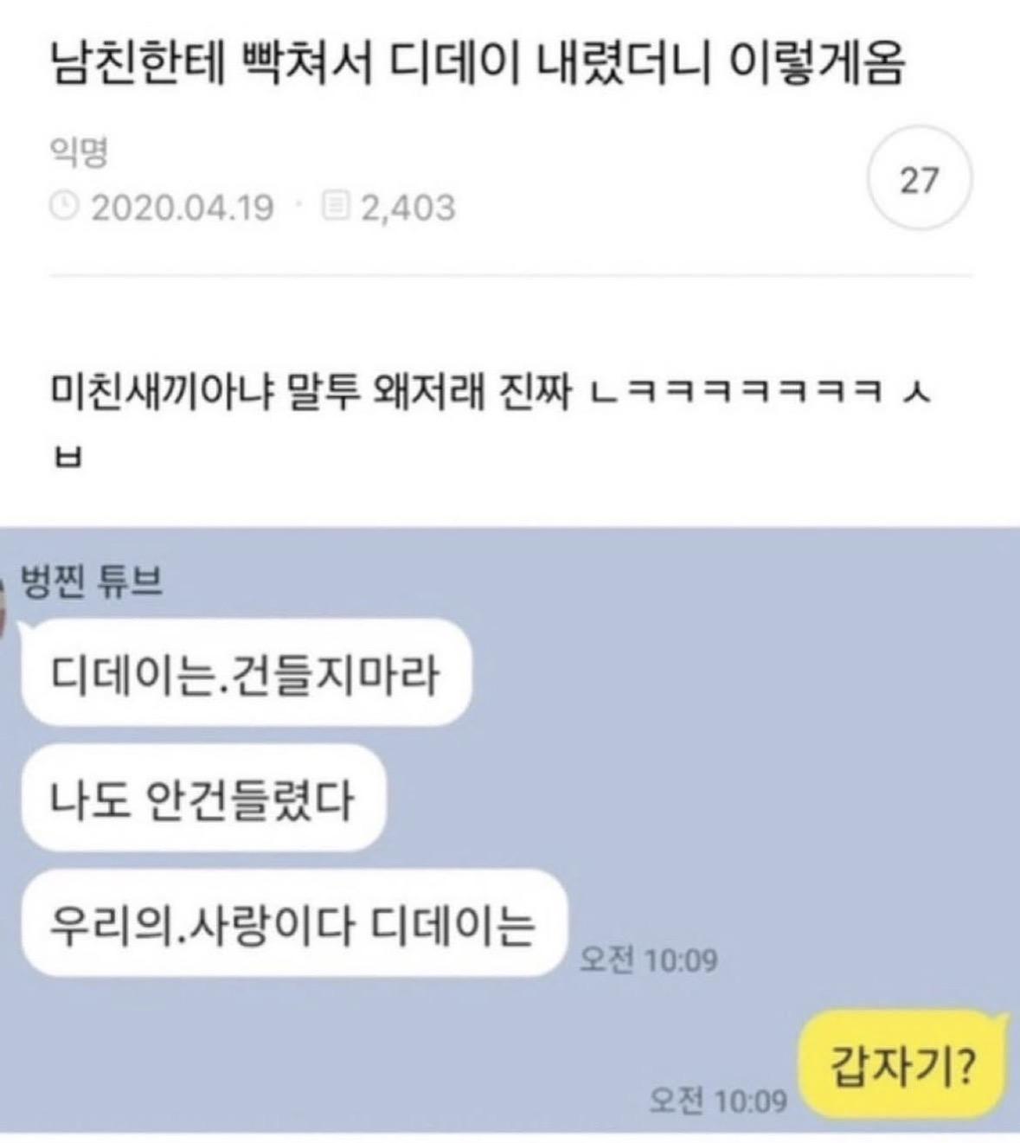Click the post date 2020.04.19

click(x=182, y=208)
